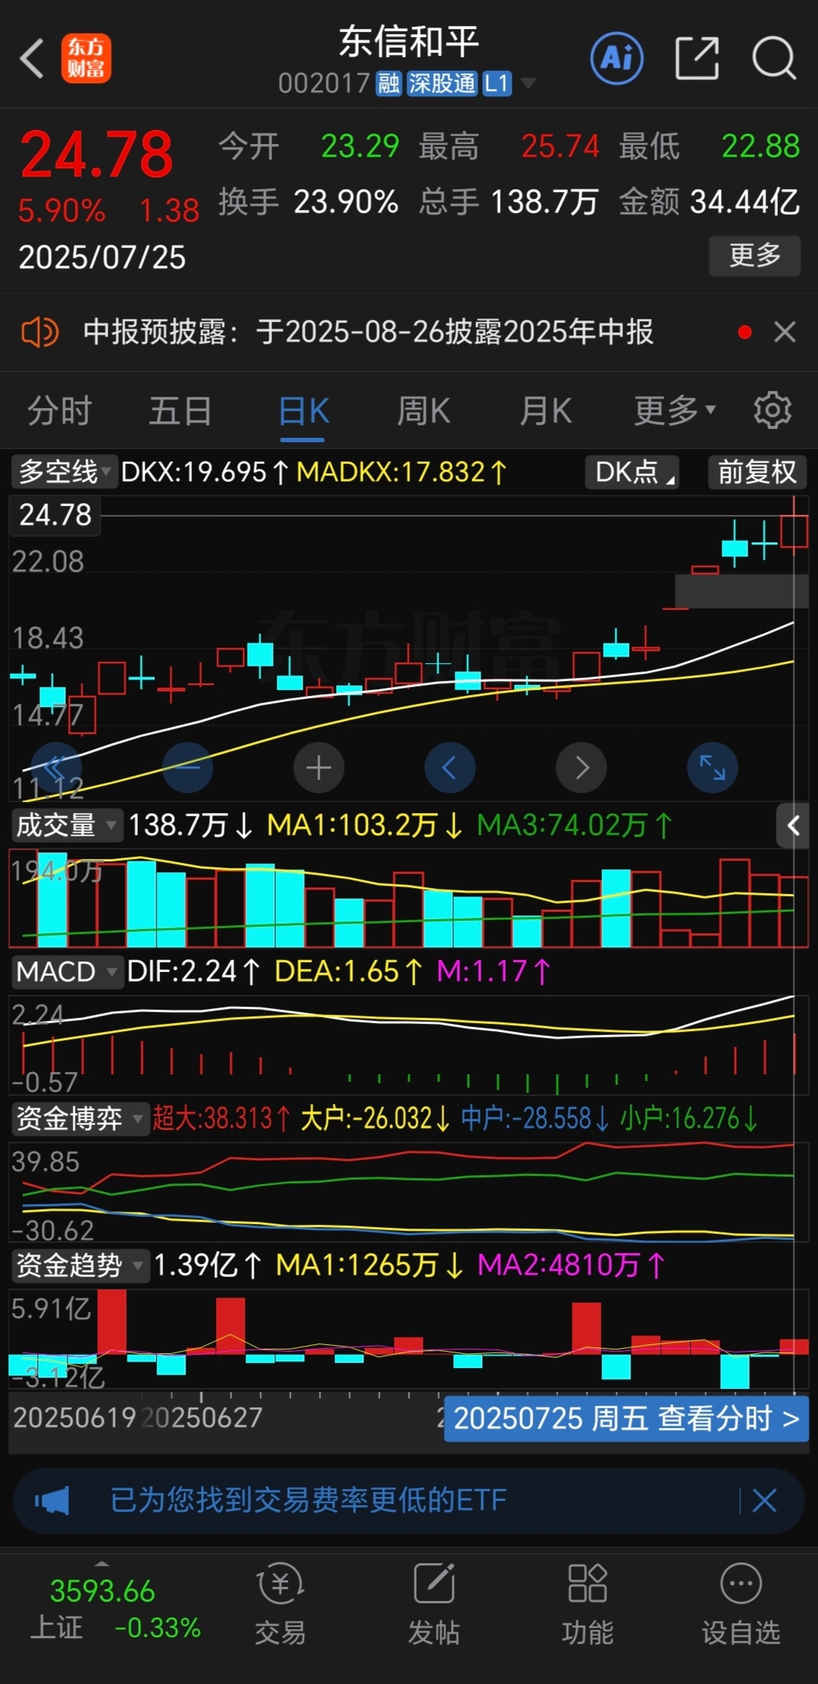Open the 多空线 indicator dropdown
The width and height of the screenshot is (818, 1684).
(x=64, y=472)
